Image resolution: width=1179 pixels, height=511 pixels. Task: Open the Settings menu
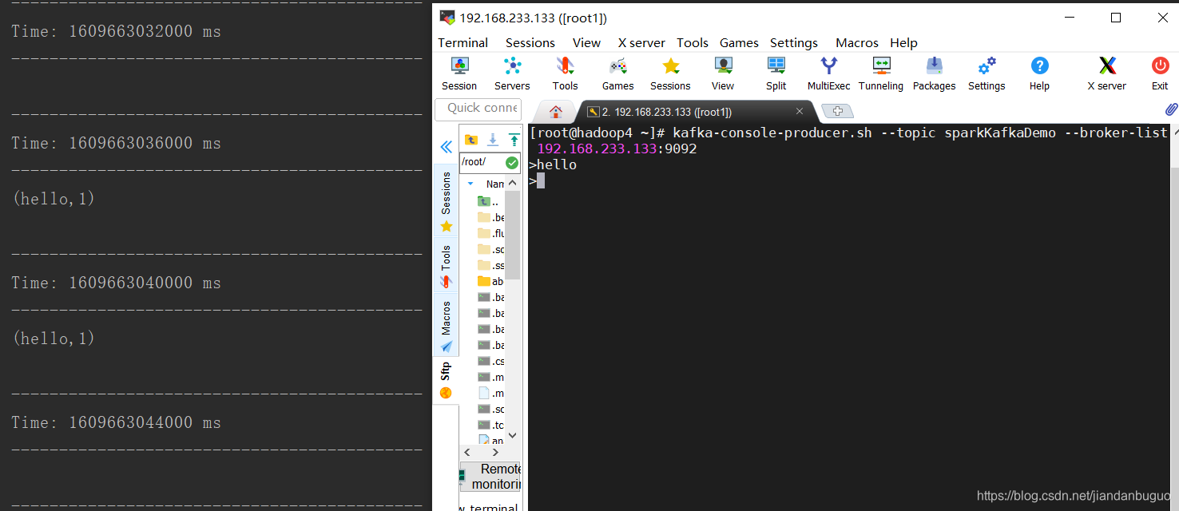click(x=794, y=43)
